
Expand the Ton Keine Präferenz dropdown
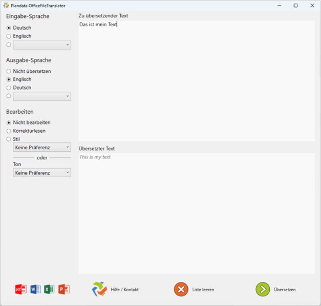pyautogui.click(x=42, y=173)
